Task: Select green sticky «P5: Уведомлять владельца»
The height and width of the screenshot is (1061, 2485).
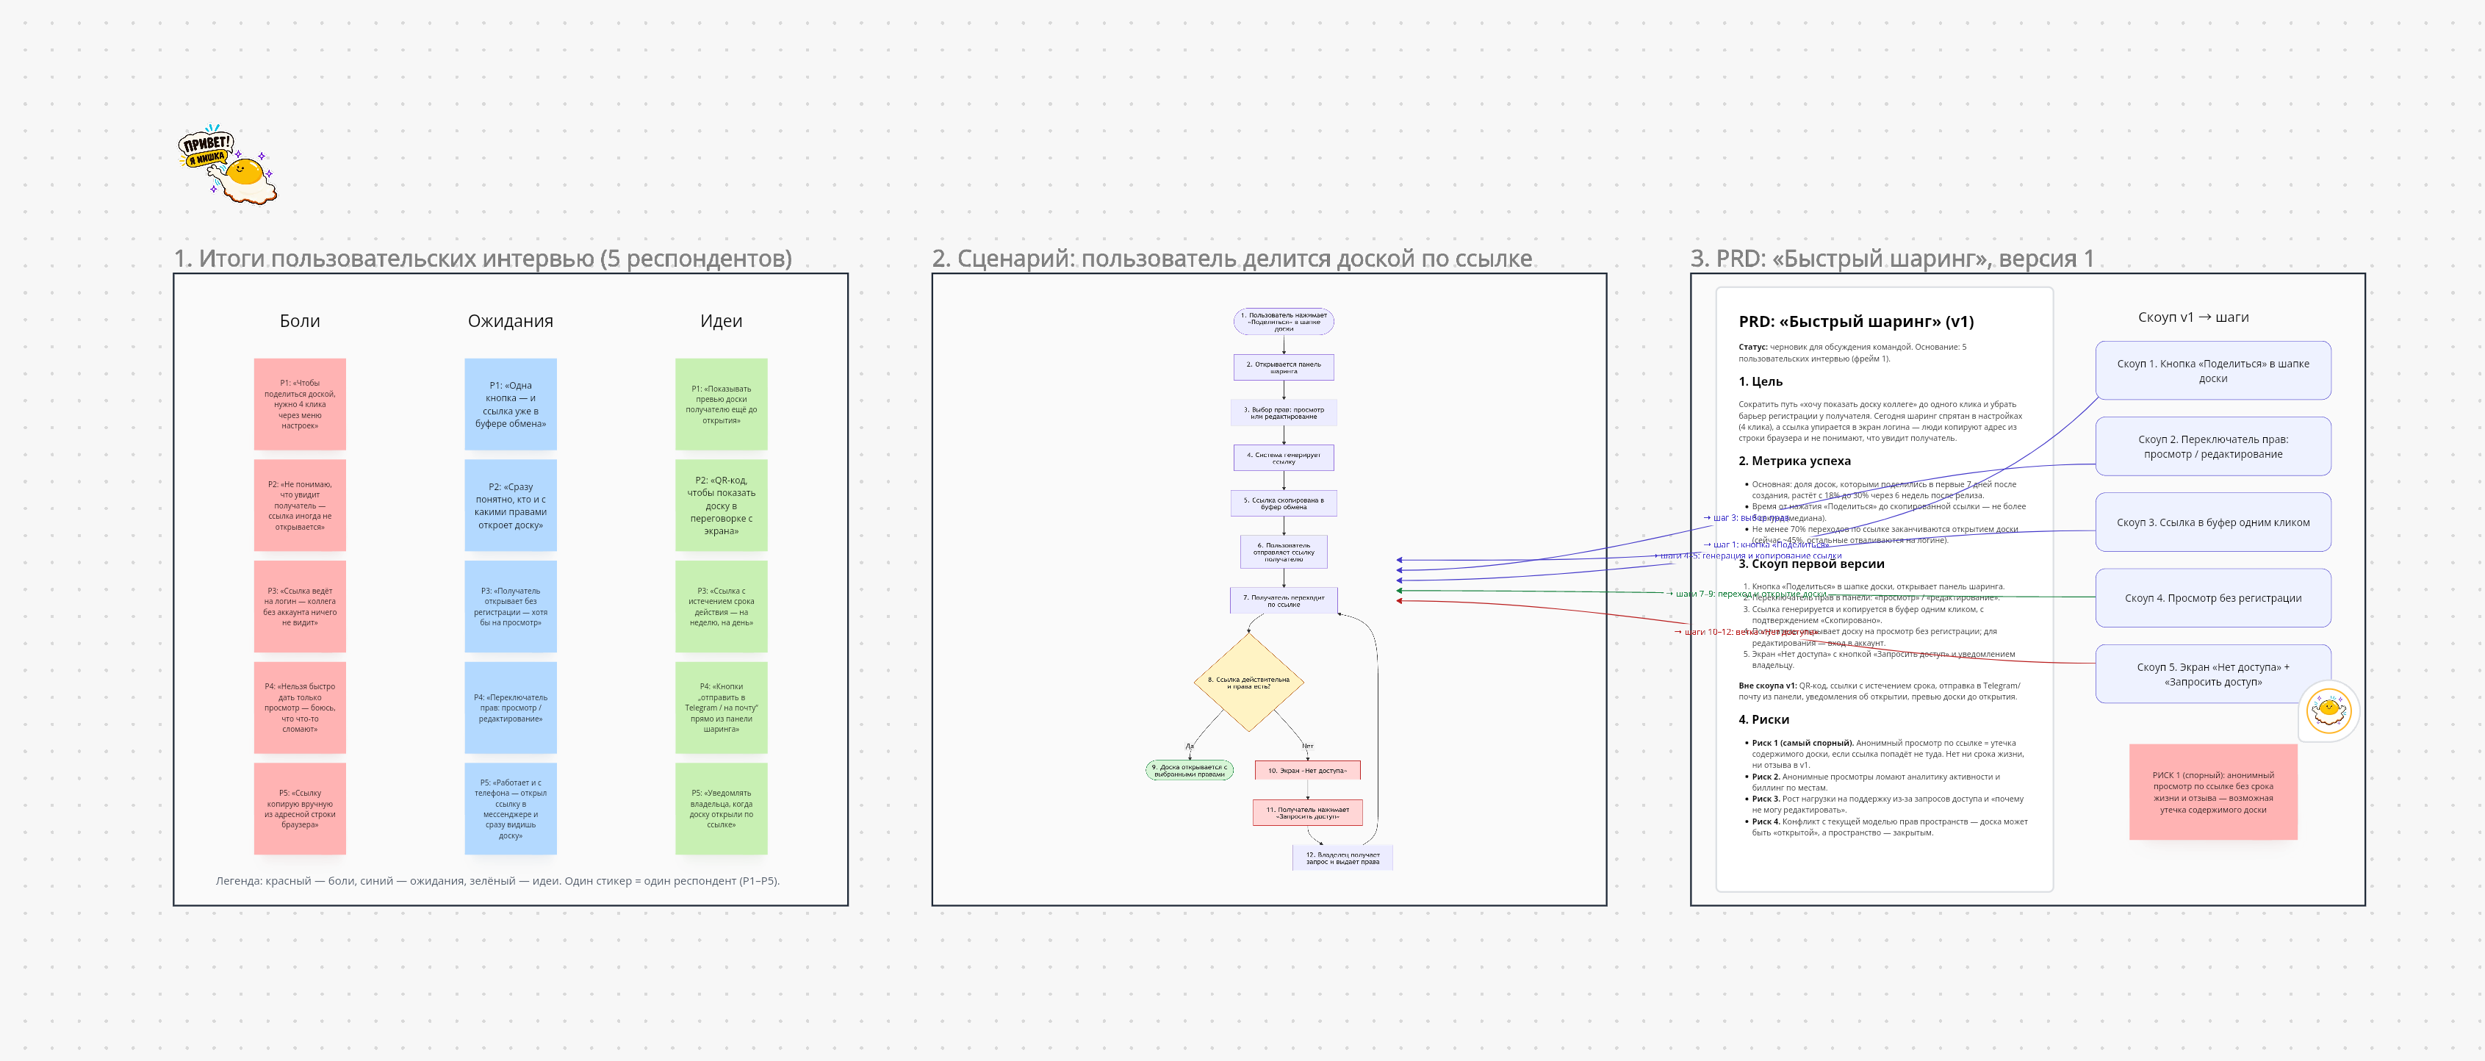Action: [722, 809]
